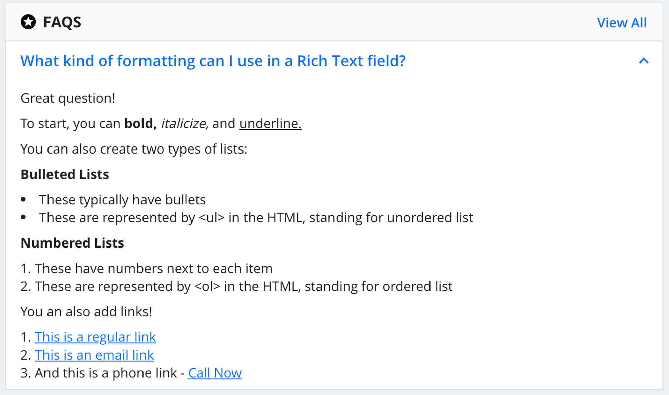Click the 'Great question!' paragraph
The height and width of the screenshot is (395, 669).
[x=68, y=98]
